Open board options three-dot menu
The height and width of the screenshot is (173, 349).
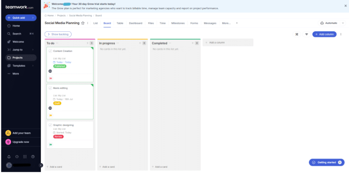click(x=341, y=34)
